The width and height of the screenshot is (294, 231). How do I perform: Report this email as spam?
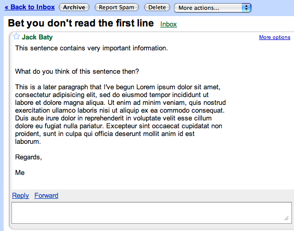[117, 7]
